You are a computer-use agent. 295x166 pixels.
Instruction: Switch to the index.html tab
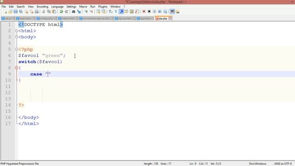coord(68,18)
